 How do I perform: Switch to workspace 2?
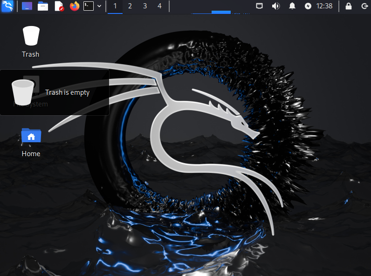(x=130, y=6)
